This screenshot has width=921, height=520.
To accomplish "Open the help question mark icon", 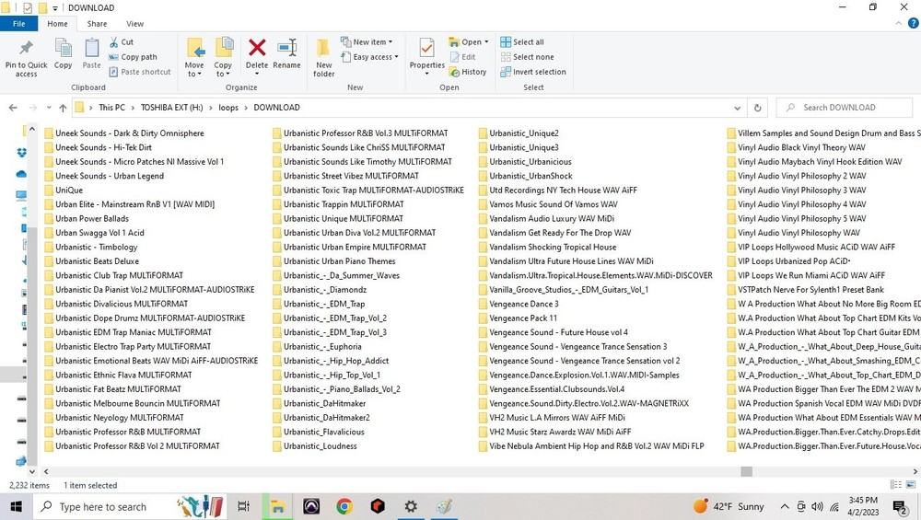I will 913,24.
